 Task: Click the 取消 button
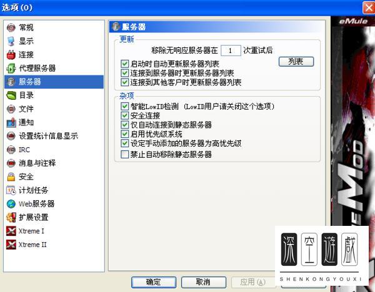pos(204,282)
